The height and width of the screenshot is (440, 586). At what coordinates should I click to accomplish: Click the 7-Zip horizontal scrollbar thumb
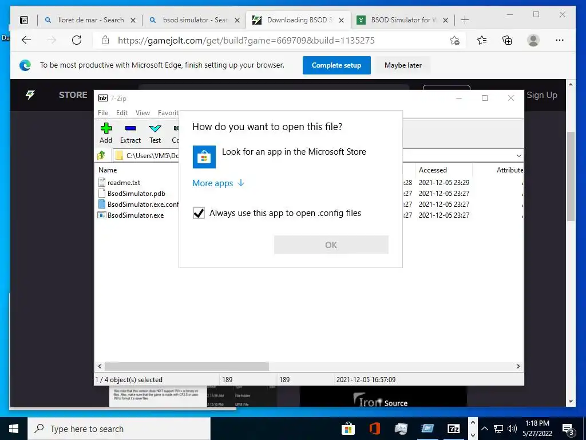pos(187,366)
